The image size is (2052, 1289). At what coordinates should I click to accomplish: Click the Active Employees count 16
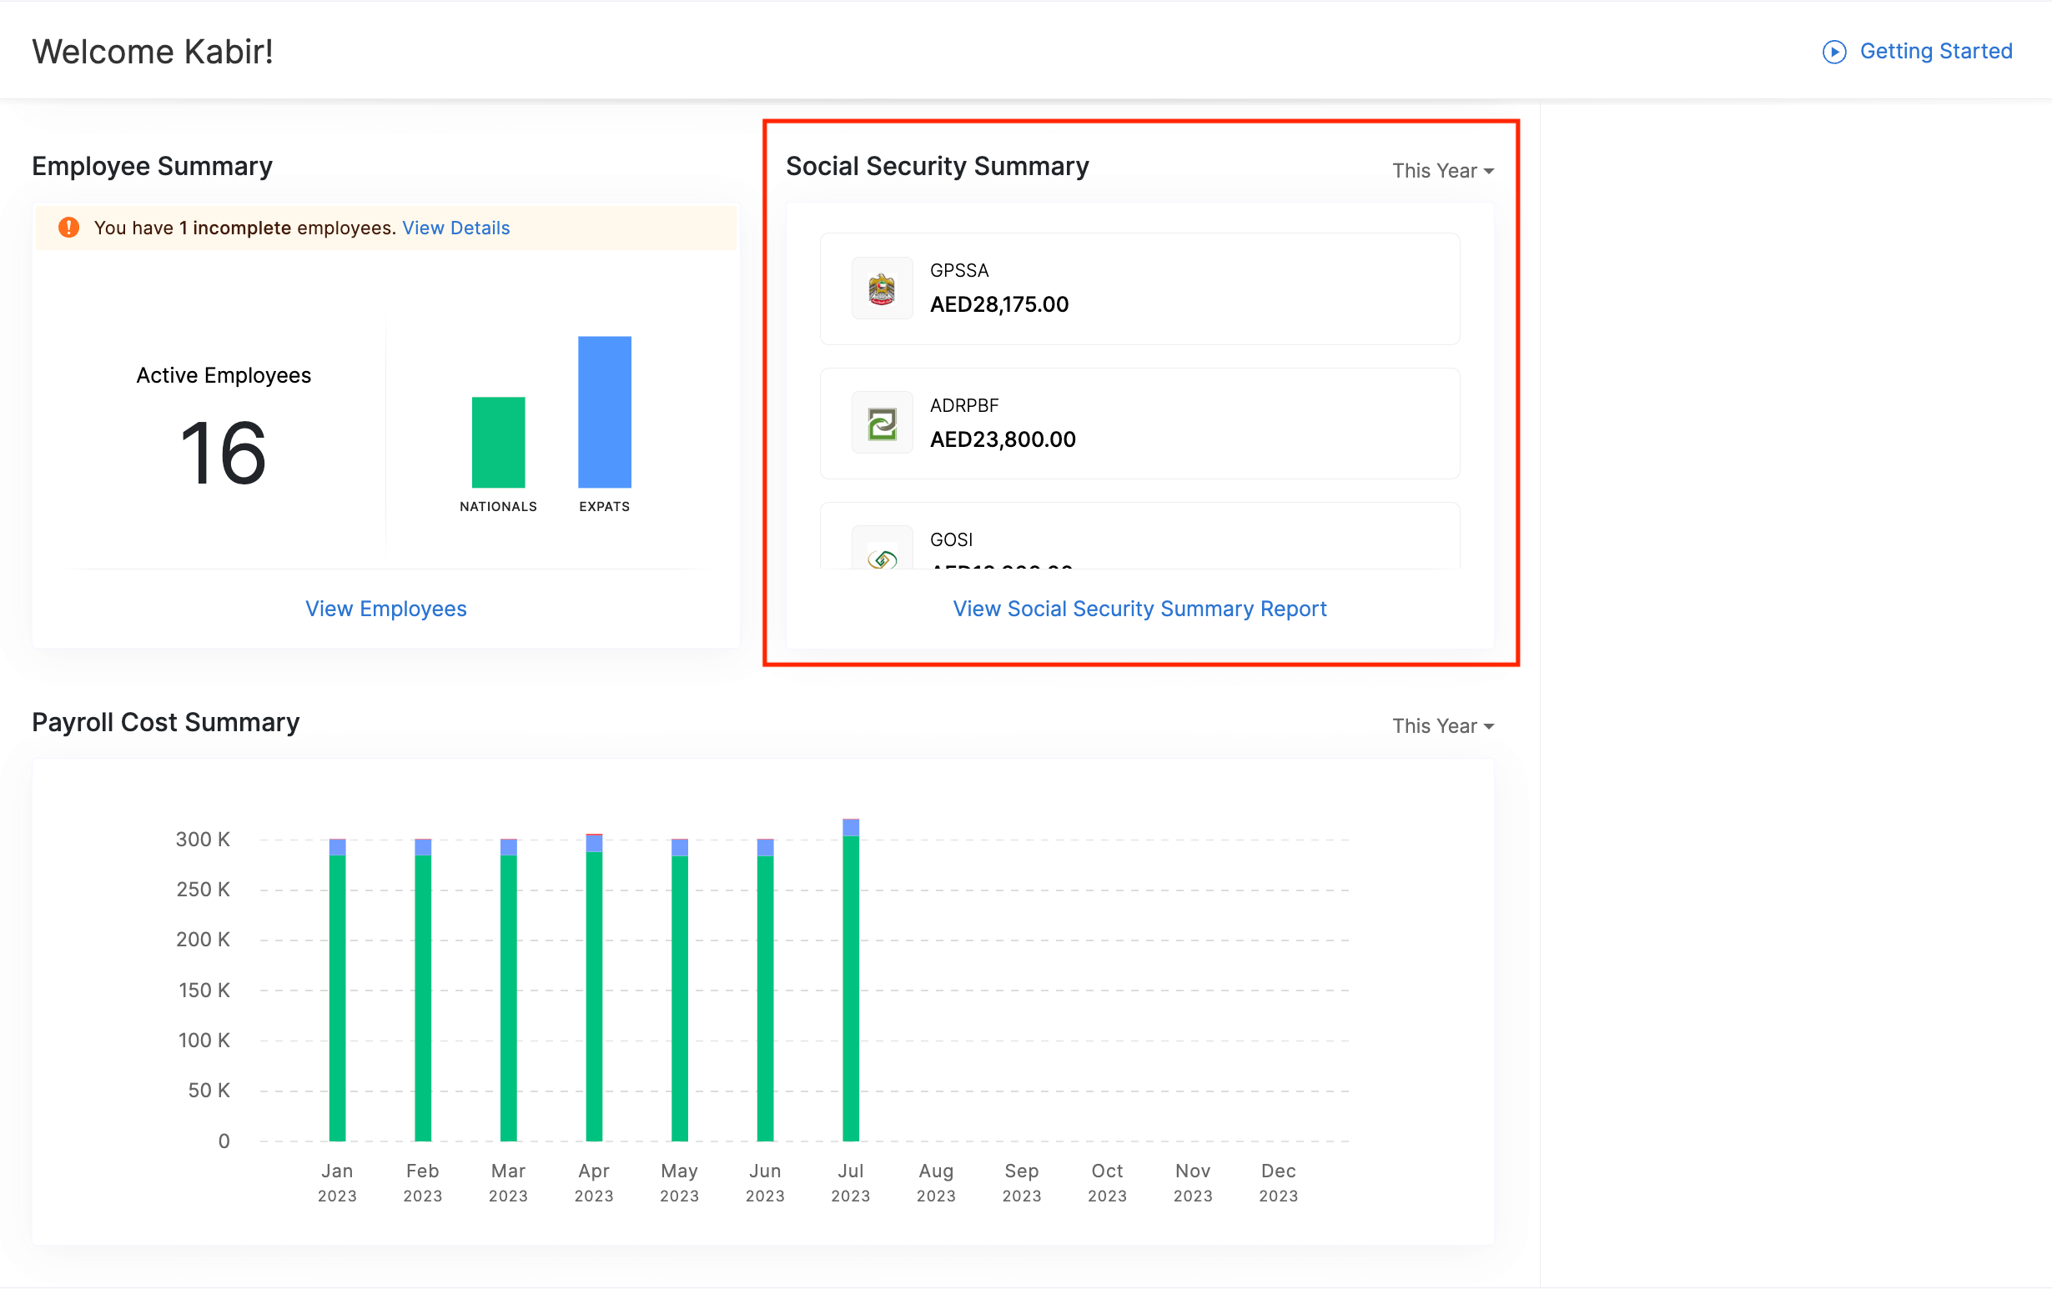point(224,453)
